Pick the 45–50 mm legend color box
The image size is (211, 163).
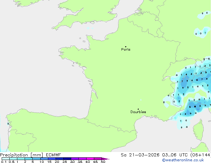click(x=98, y=159)
